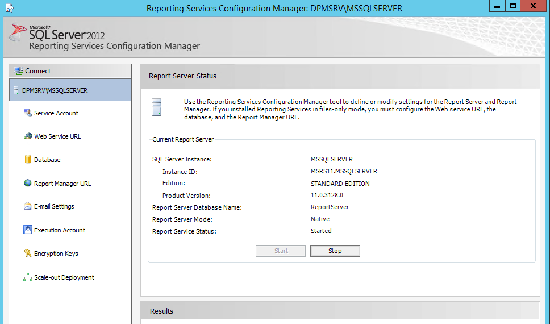
Task: Click the 'Product Version:' label
Action: pos(186,196)
